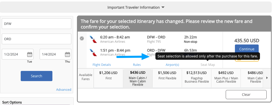Viewport: 273px width, 105px height.
Task: Click the American Airlines logo for Flight 795
Action: click(93, 39)
